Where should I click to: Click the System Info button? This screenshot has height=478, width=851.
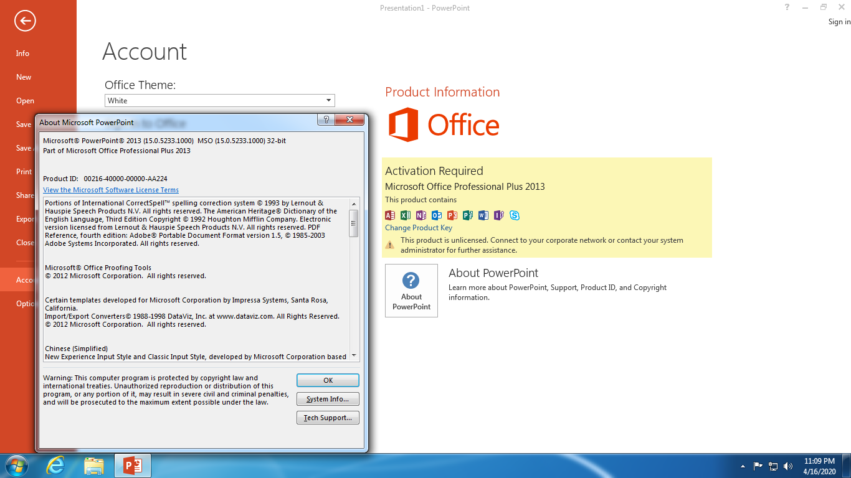328,399
